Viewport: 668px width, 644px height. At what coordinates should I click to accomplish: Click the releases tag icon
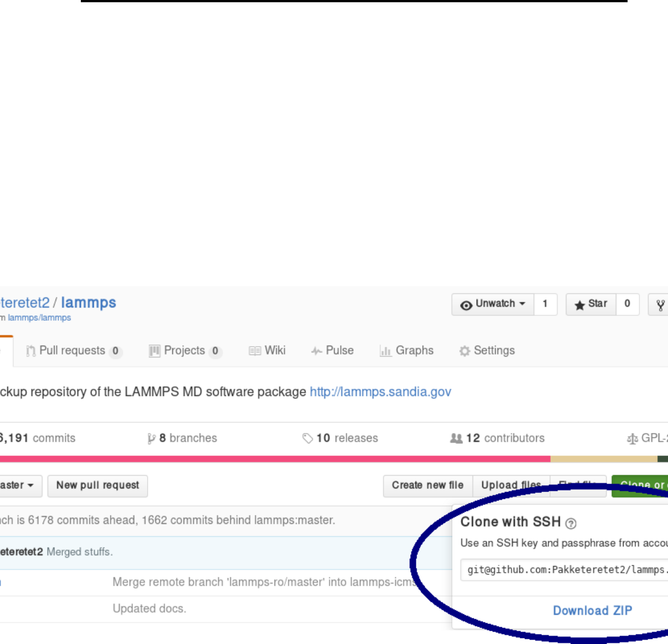(308, 439)
